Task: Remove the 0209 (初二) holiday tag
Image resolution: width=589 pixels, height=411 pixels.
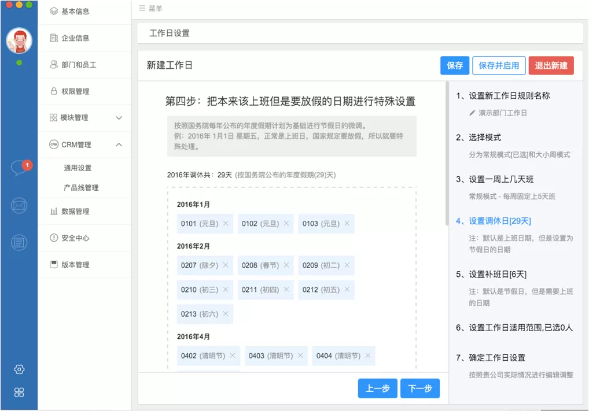Action: point(347,265)
